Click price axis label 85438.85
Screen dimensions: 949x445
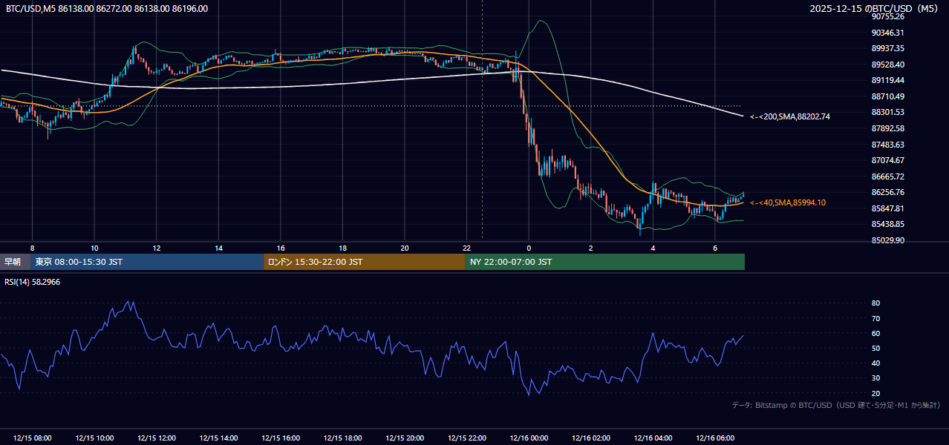[888, 224]
